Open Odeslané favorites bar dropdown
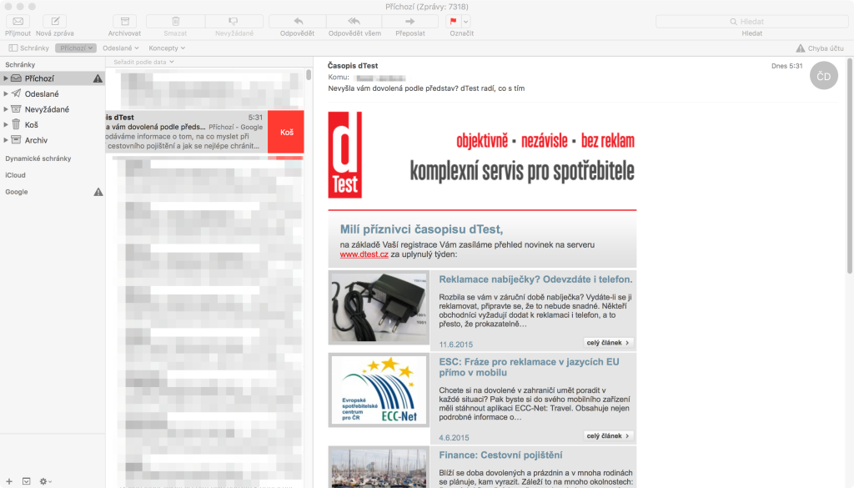The width and height of the screenshot is (854, 488). pos(120,48)
